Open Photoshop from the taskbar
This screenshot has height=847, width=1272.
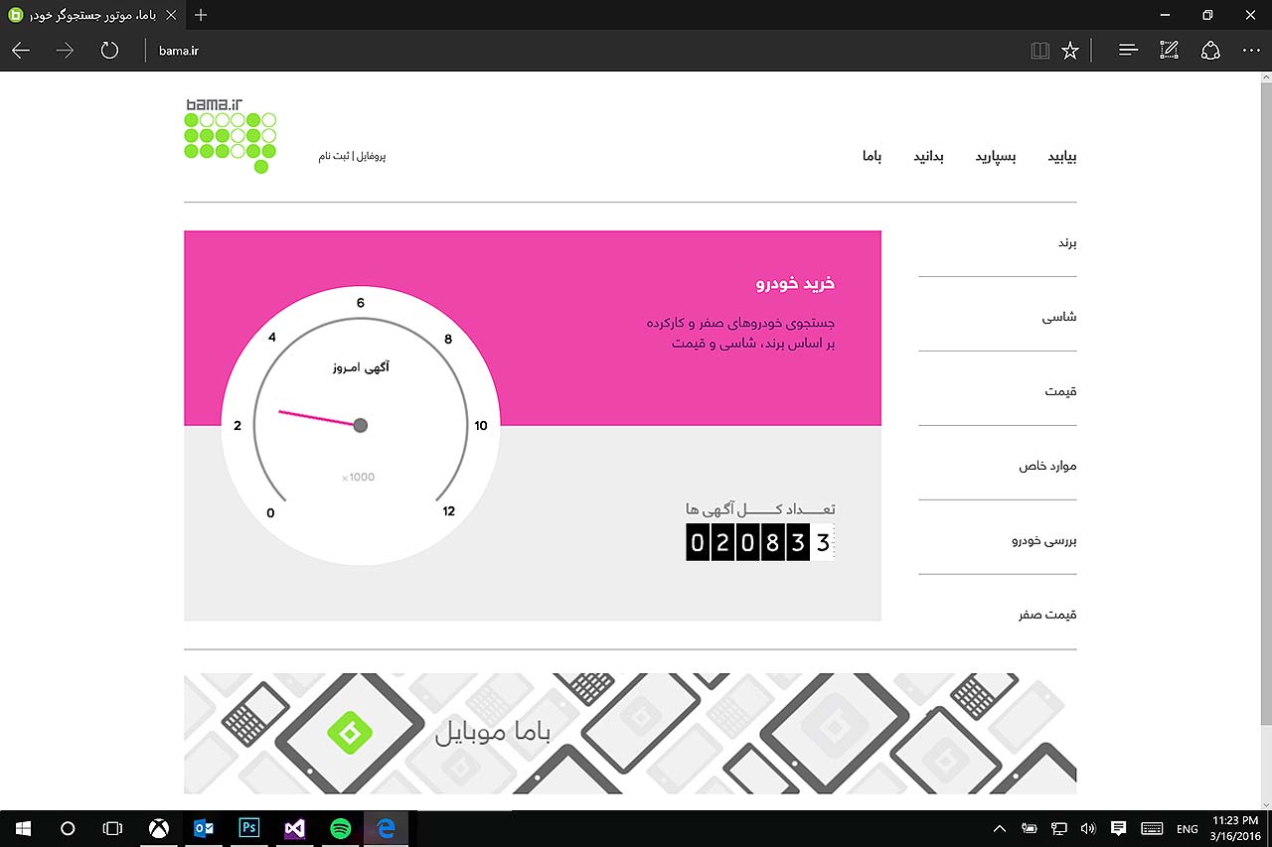click(x=249, y=828)
